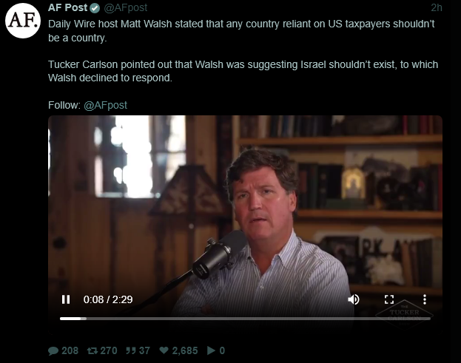The width and height of the screenshot is (461, 363).
Task: Follow the @AFpost mention link
Action: 106,105
